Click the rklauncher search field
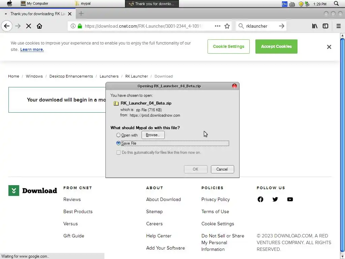This screenshot has width=345, height=259. (x=261, y=26)
